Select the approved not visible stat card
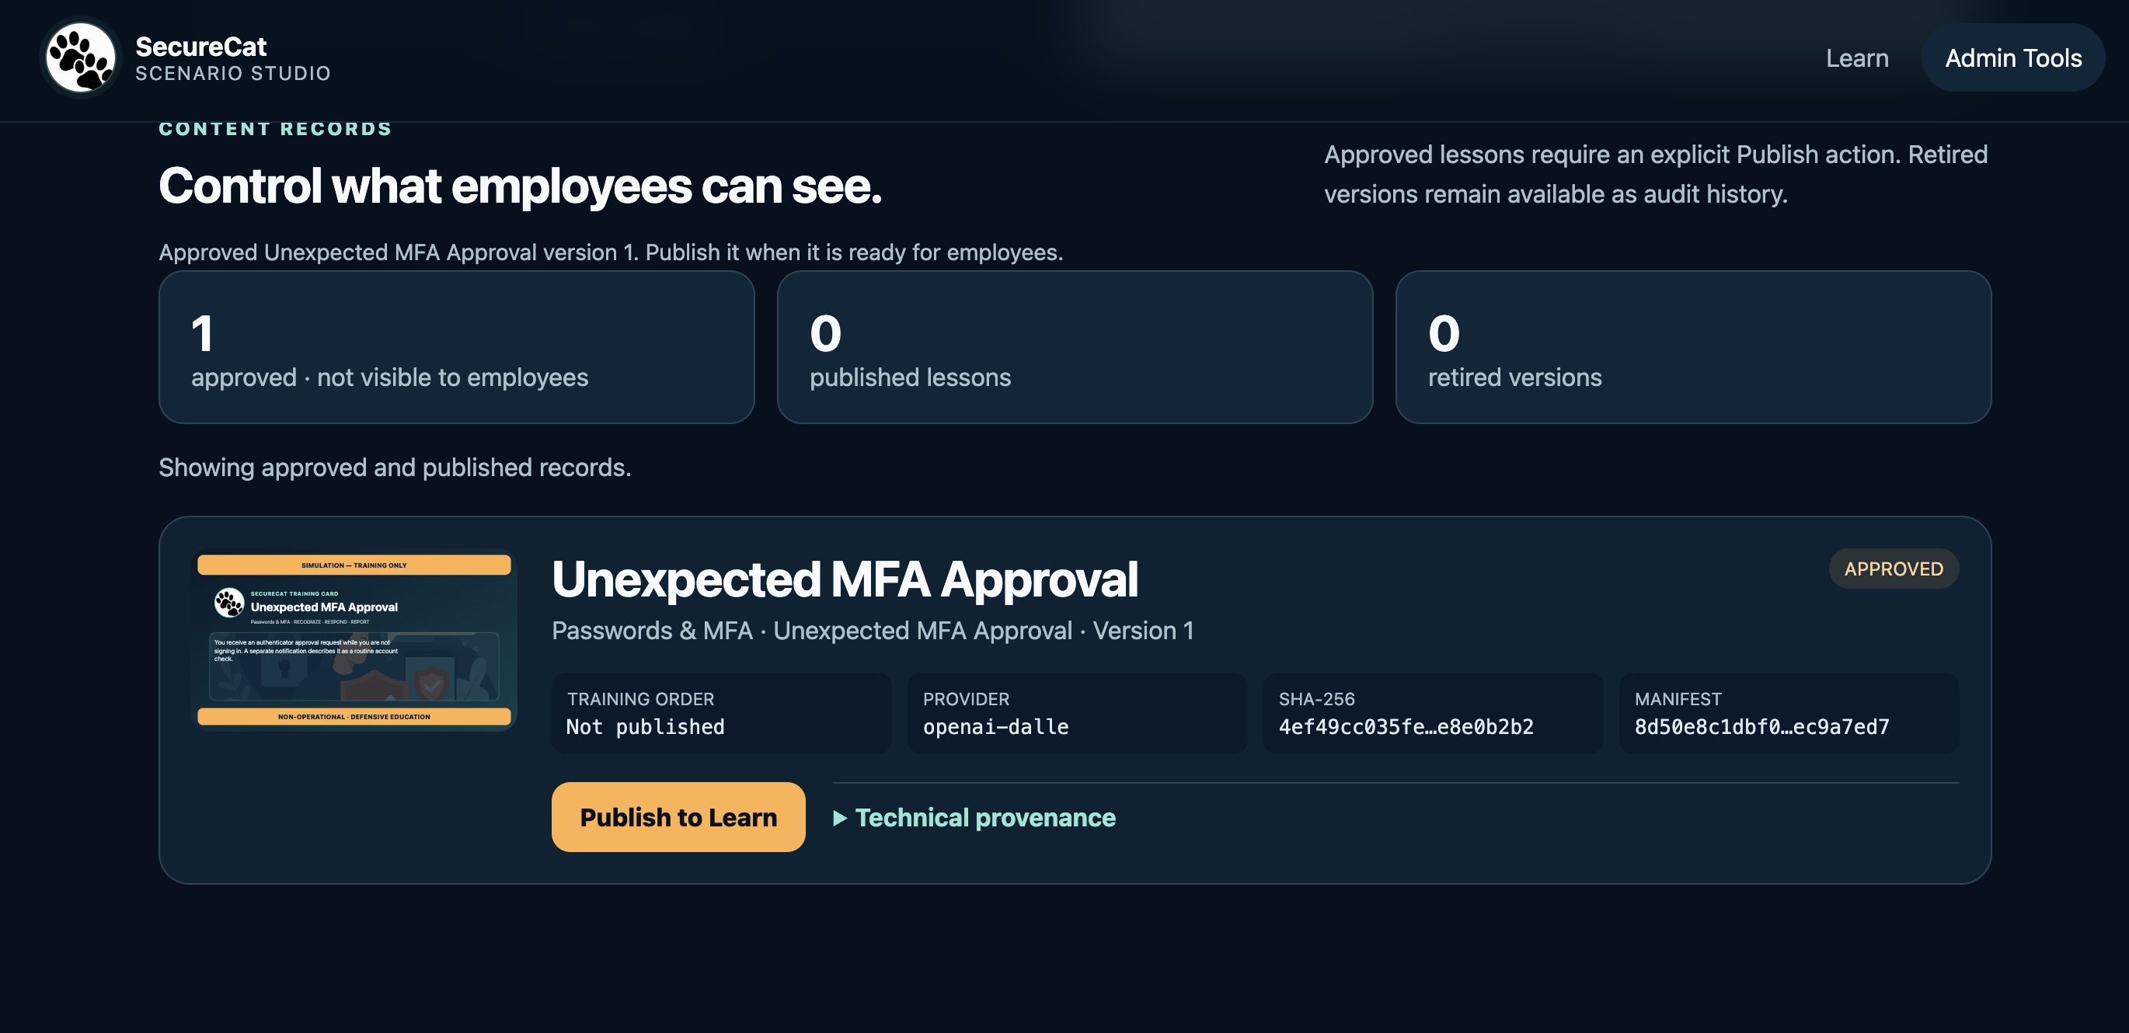 [x=456, y=347]
